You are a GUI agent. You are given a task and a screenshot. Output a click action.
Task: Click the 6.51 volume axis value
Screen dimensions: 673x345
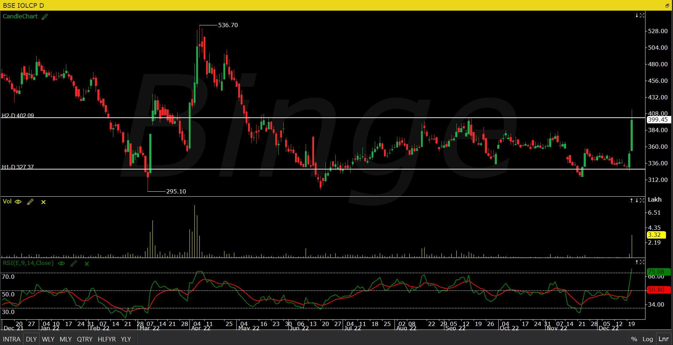(x=654, y=212)
